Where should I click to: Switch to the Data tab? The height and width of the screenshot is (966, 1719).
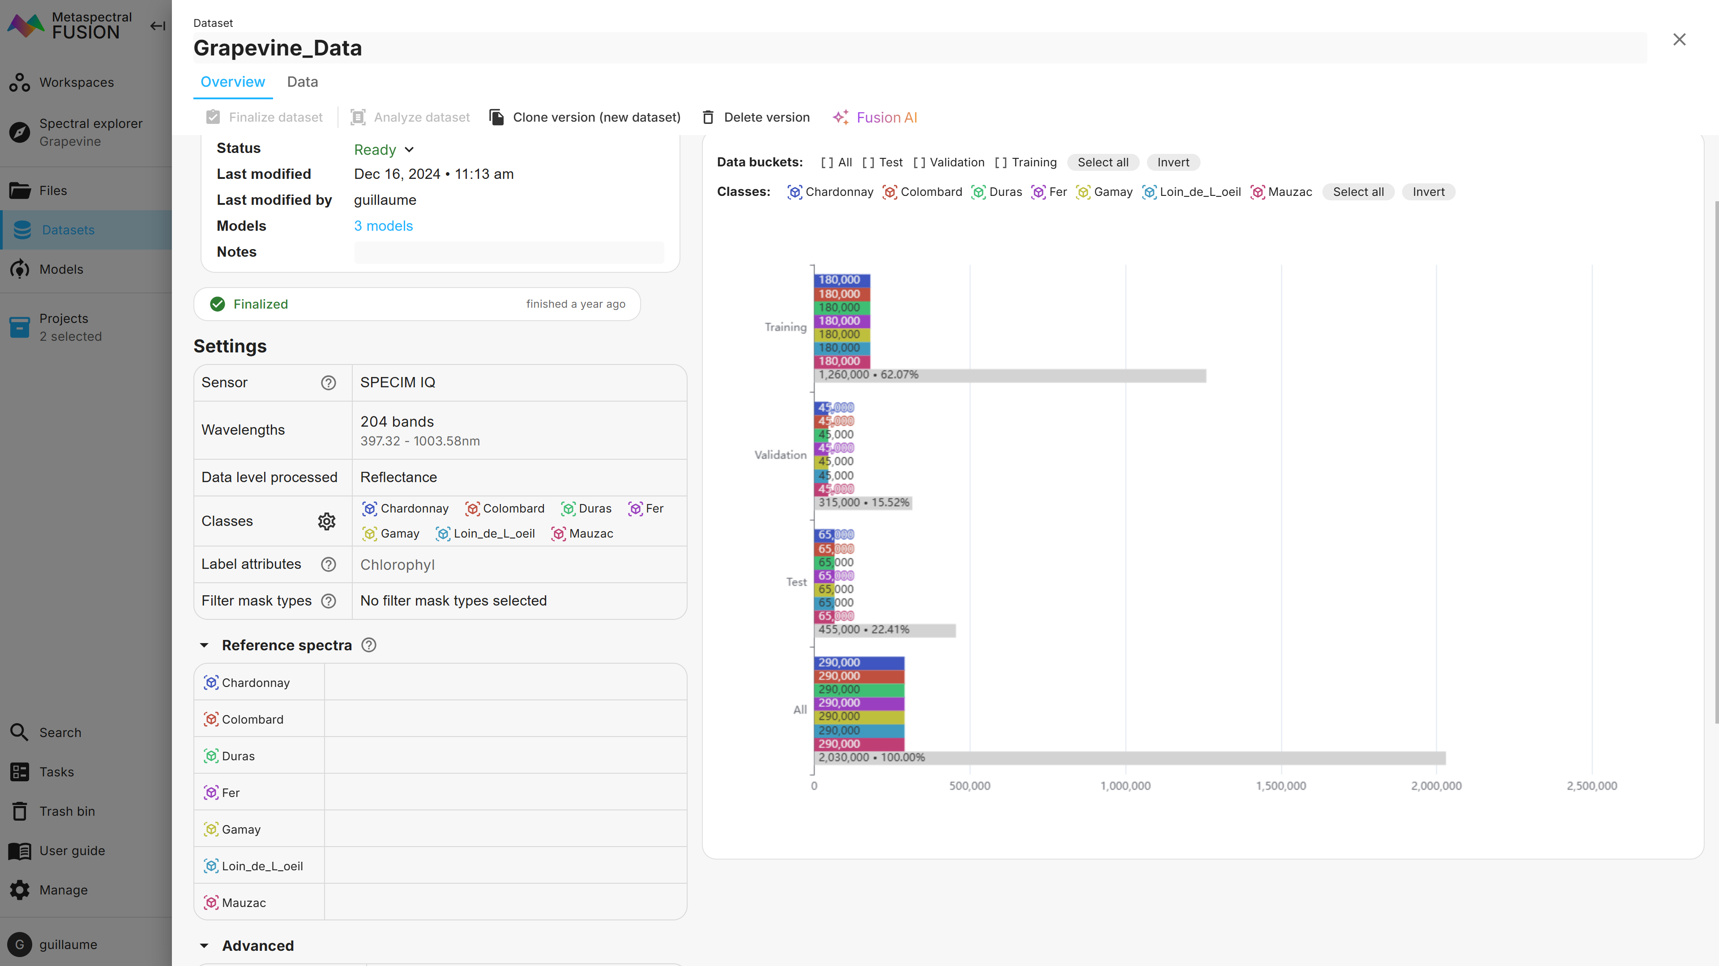click(302, 82)
